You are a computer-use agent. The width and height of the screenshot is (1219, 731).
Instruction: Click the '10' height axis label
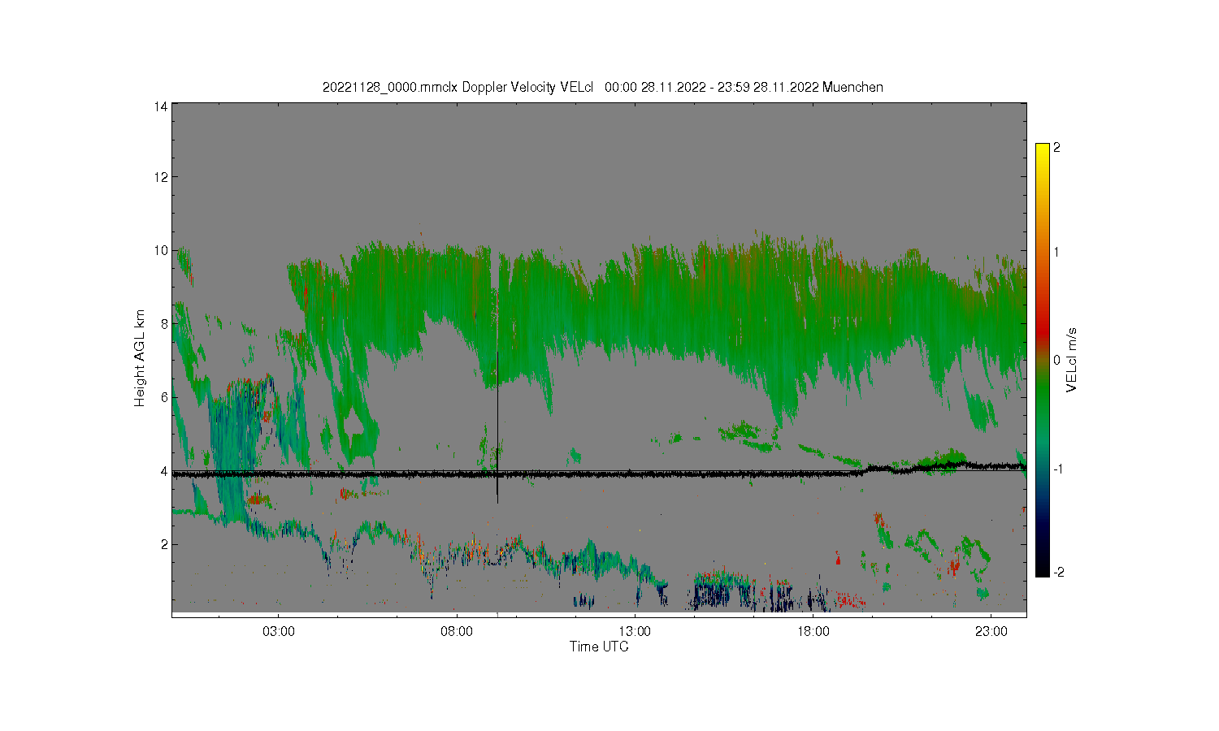(161, 250)
